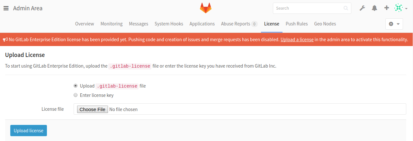Image resolution: width=413 pixels, height=141 pixels.
Task: Click the Choose File button
Action: pos(92,109)
